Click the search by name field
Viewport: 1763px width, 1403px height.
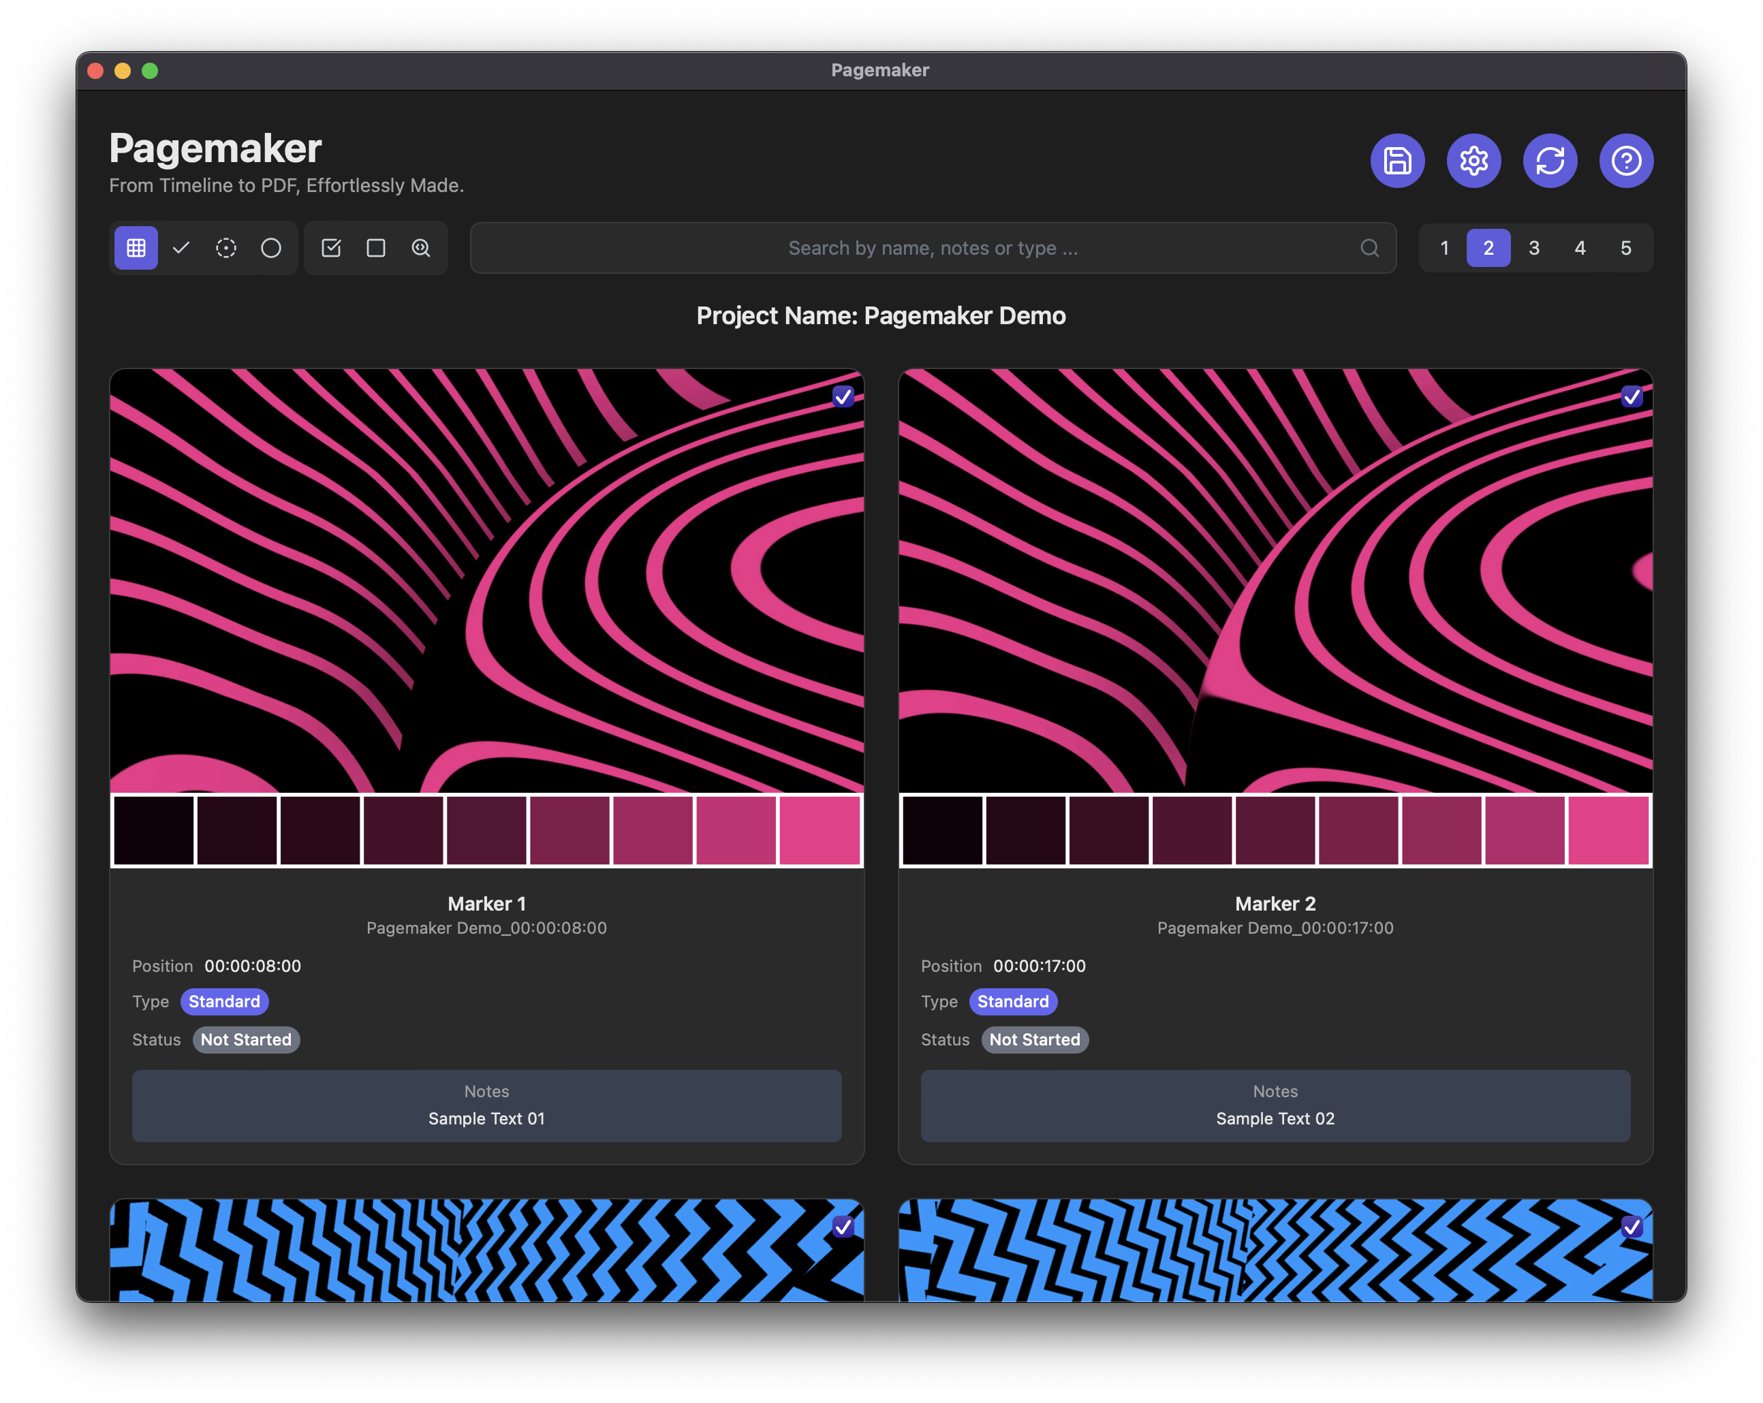coord(932,248)
